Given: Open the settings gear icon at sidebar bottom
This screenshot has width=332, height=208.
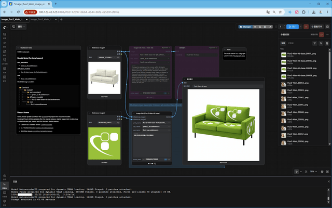Looking at the screenshot, I should pos(5,201).
